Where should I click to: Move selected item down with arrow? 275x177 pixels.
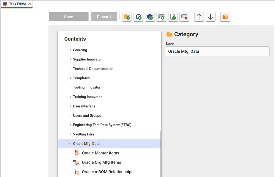tap(211, 17)
